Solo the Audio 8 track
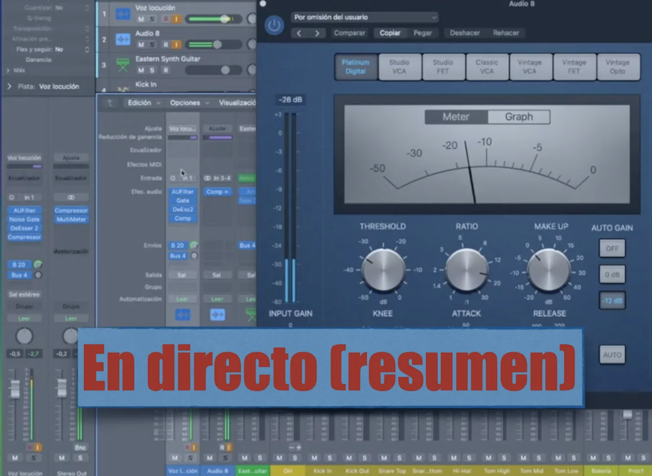 pos(152,45)
